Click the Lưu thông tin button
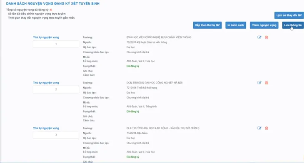Viewport: 304px width, 163px height. [x=293, y=25]
